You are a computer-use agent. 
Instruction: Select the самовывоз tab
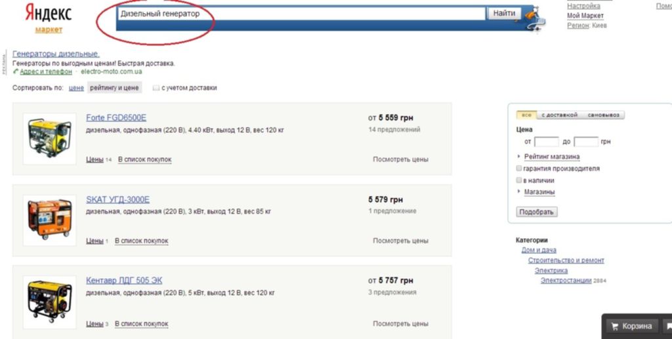[603, 115]
